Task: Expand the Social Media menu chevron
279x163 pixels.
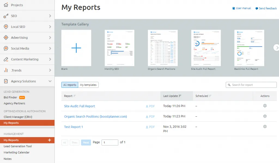Action: pos(50,49)
